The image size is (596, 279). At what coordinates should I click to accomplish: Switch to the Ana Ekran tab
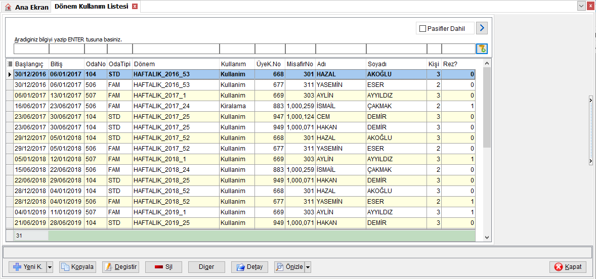coord(27,7)
